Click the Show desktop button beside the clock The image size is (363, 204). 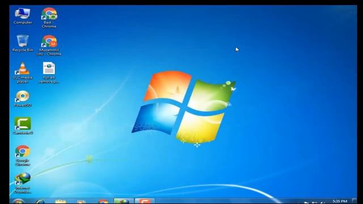point(354,201)
